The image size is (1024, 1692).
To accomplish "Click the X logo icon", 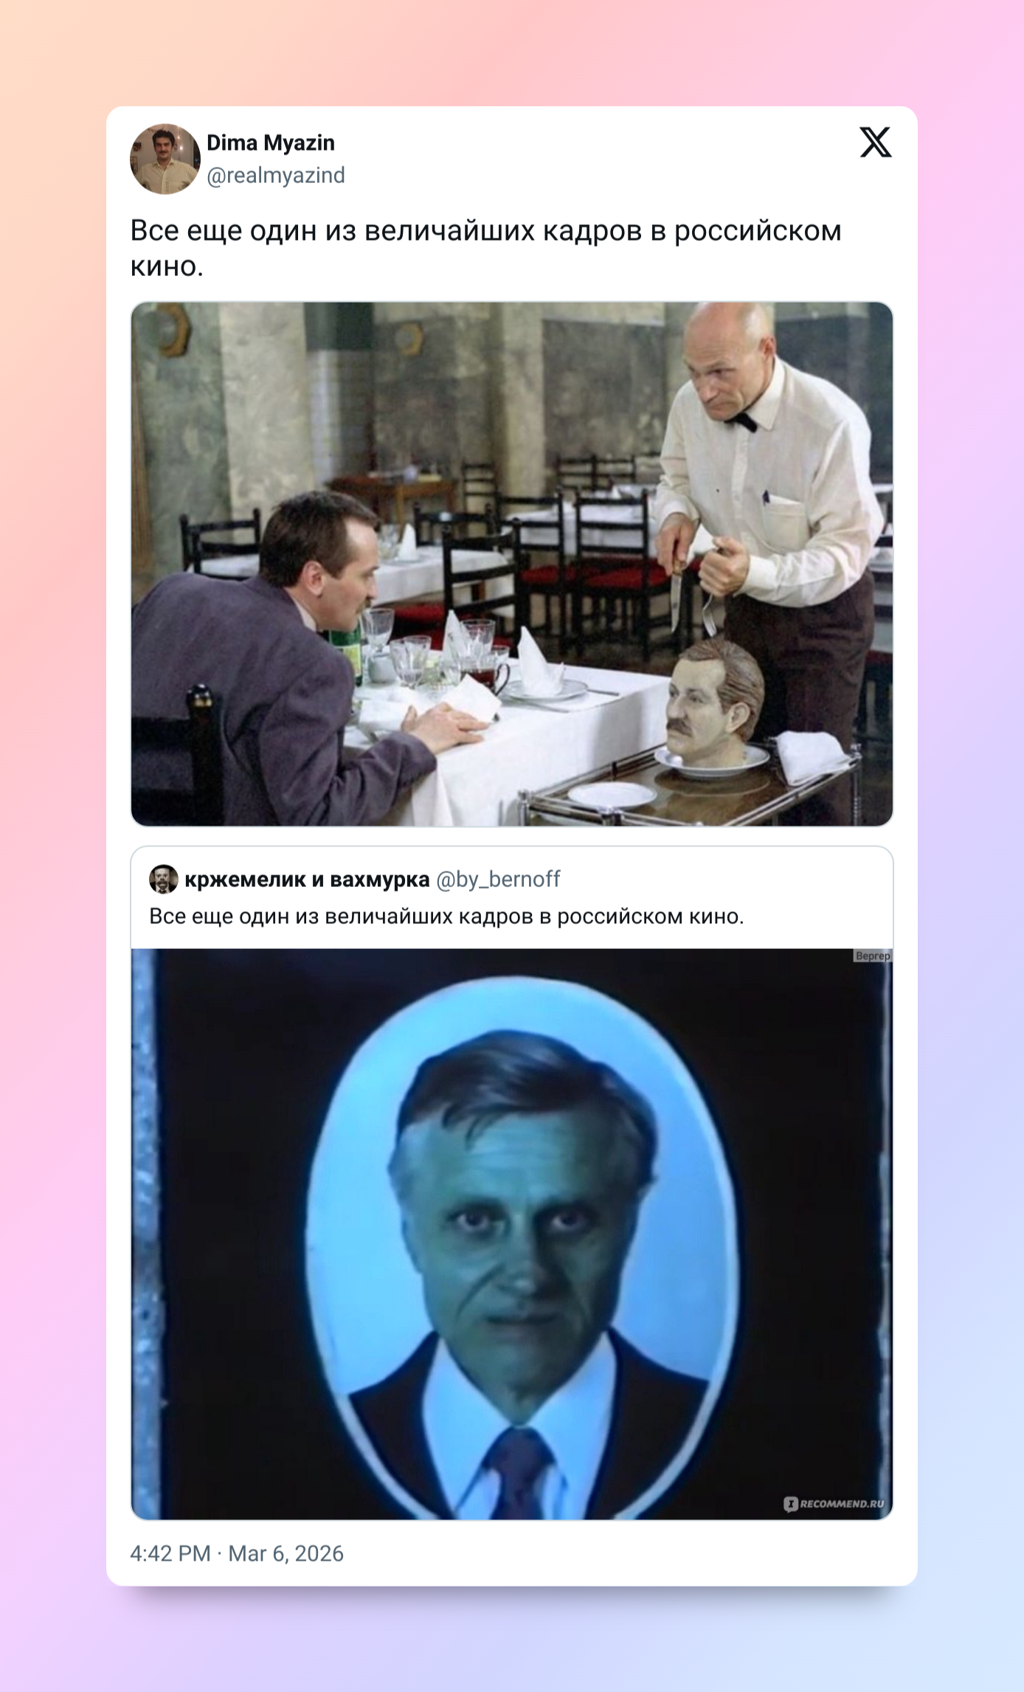I will 876,142.
